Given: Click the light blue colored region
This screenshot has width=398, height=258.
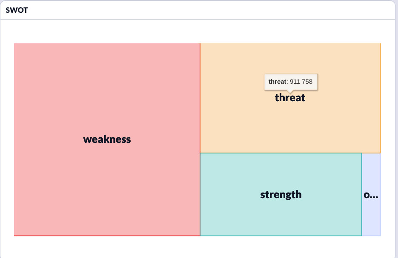Looking at the screenshot, I should point(371,221).
